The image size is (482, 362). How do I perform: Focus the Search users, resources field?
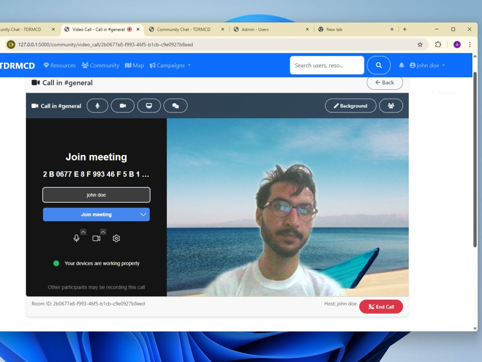tap(327, 65)
